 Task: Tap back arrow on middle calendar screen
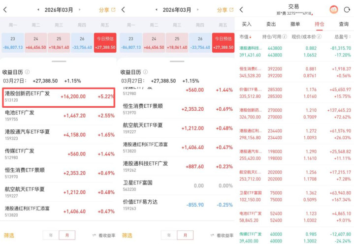123,10
